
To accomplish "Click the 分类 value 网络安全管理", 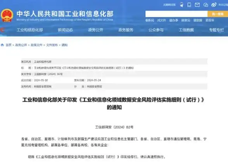I will coord(94,86).
